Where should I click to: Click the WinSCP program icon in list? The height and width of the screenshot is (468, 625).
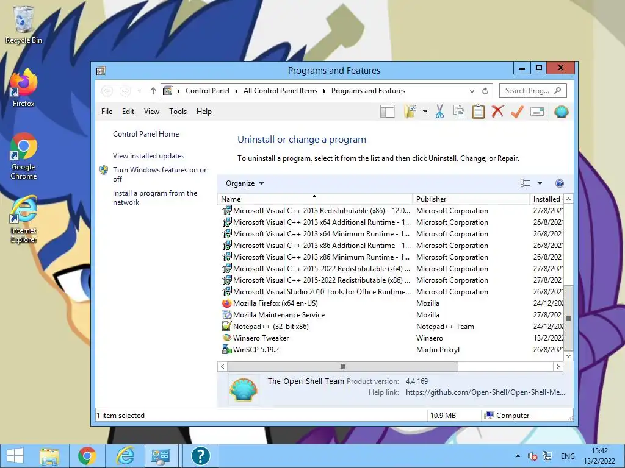point(227,349)
